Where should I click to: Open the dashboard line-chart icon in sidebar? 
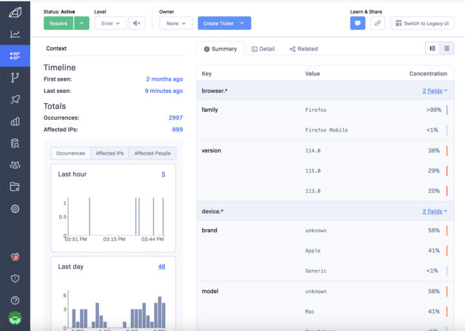(x=15, y=35)
